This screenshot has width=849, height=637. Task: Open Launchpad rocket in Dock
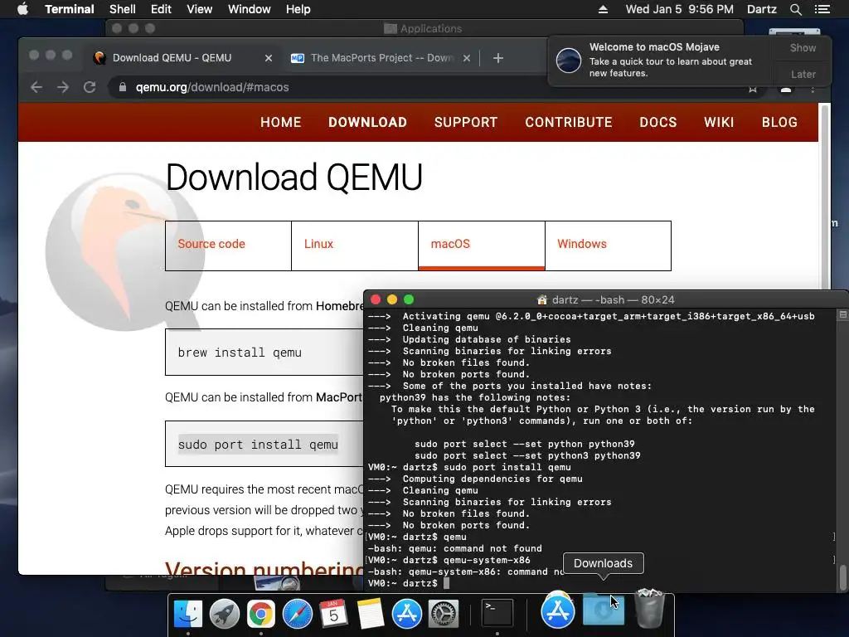coord(224,614)
